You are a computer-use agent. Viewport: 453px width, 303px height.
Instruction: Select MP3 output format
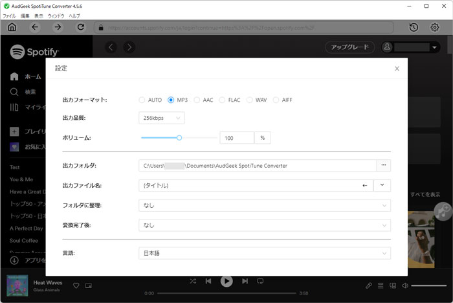click(x=171, y=100)
